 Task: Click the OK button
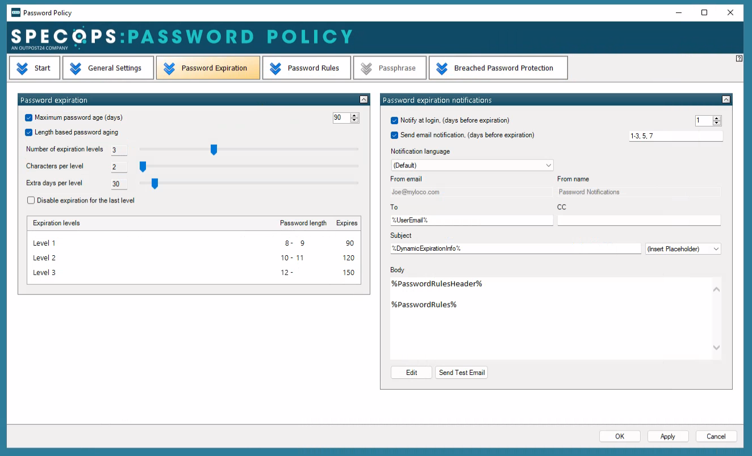point(620,436)
